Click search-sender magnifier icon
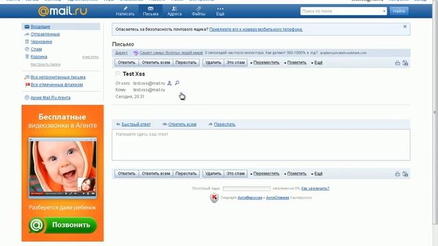The width and height of the screenshot is (438, 246). [x=177, y=83]
